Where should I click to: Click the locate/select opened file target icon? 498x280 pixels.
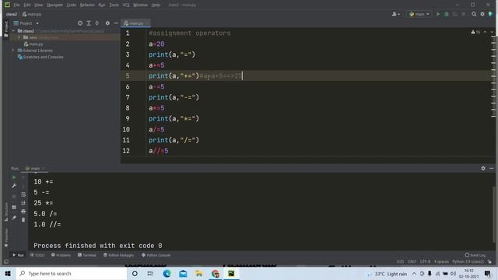(80, 23)
